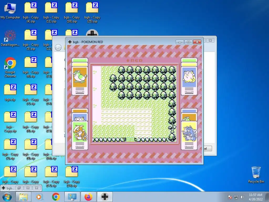This screenshot has height=202, width=269.
Task: Click the Rhydon card in game border
Action: [x=189, y=135]
